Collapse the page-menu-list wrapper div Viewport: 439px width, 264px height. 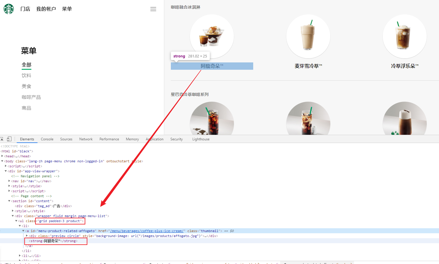(x=13, y=216)
